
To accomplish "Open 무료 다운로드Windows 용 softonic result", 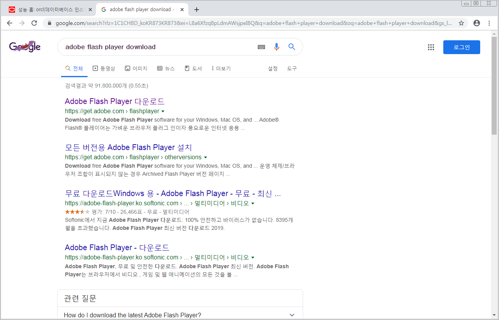I will click(x=173, y=193).
